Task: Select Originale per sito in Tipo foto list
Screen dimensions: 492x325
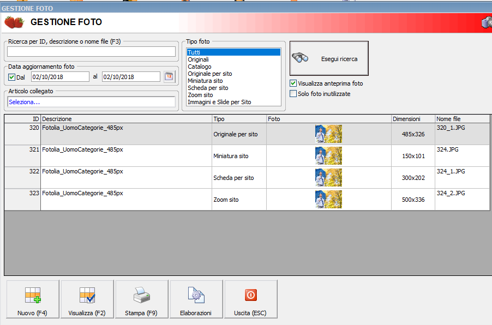Action: point(233,74)
